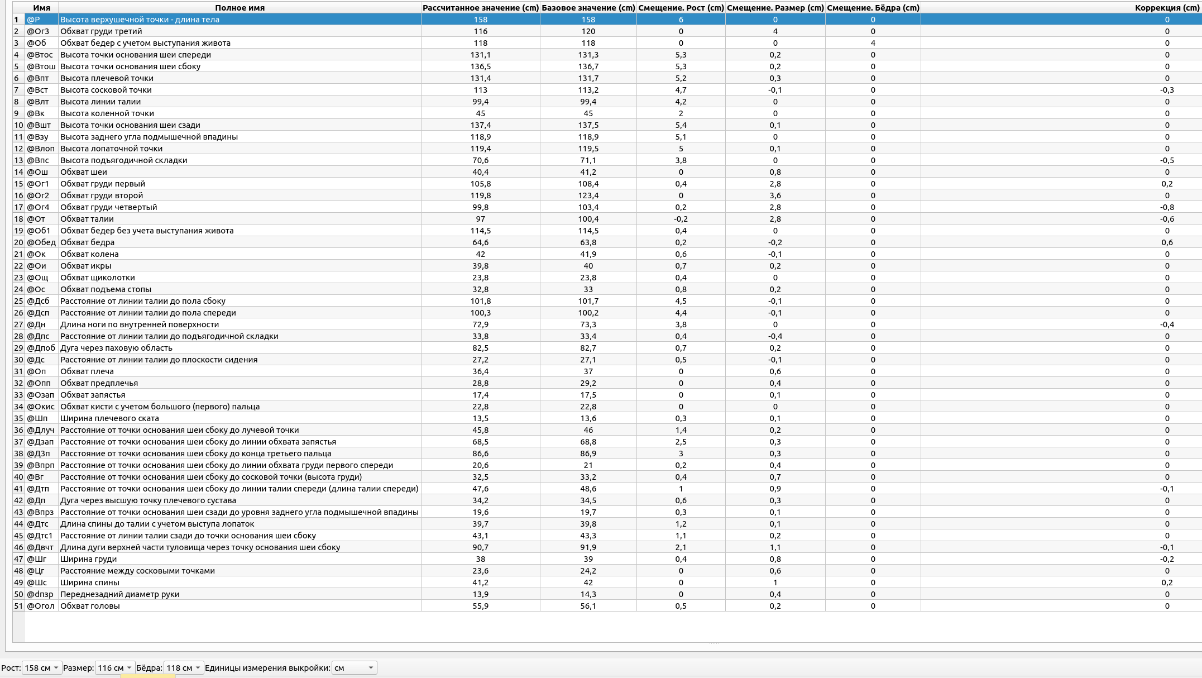Click the Полное имя column header
This screenshot has height=678, width=1202.
pos(240,8)
